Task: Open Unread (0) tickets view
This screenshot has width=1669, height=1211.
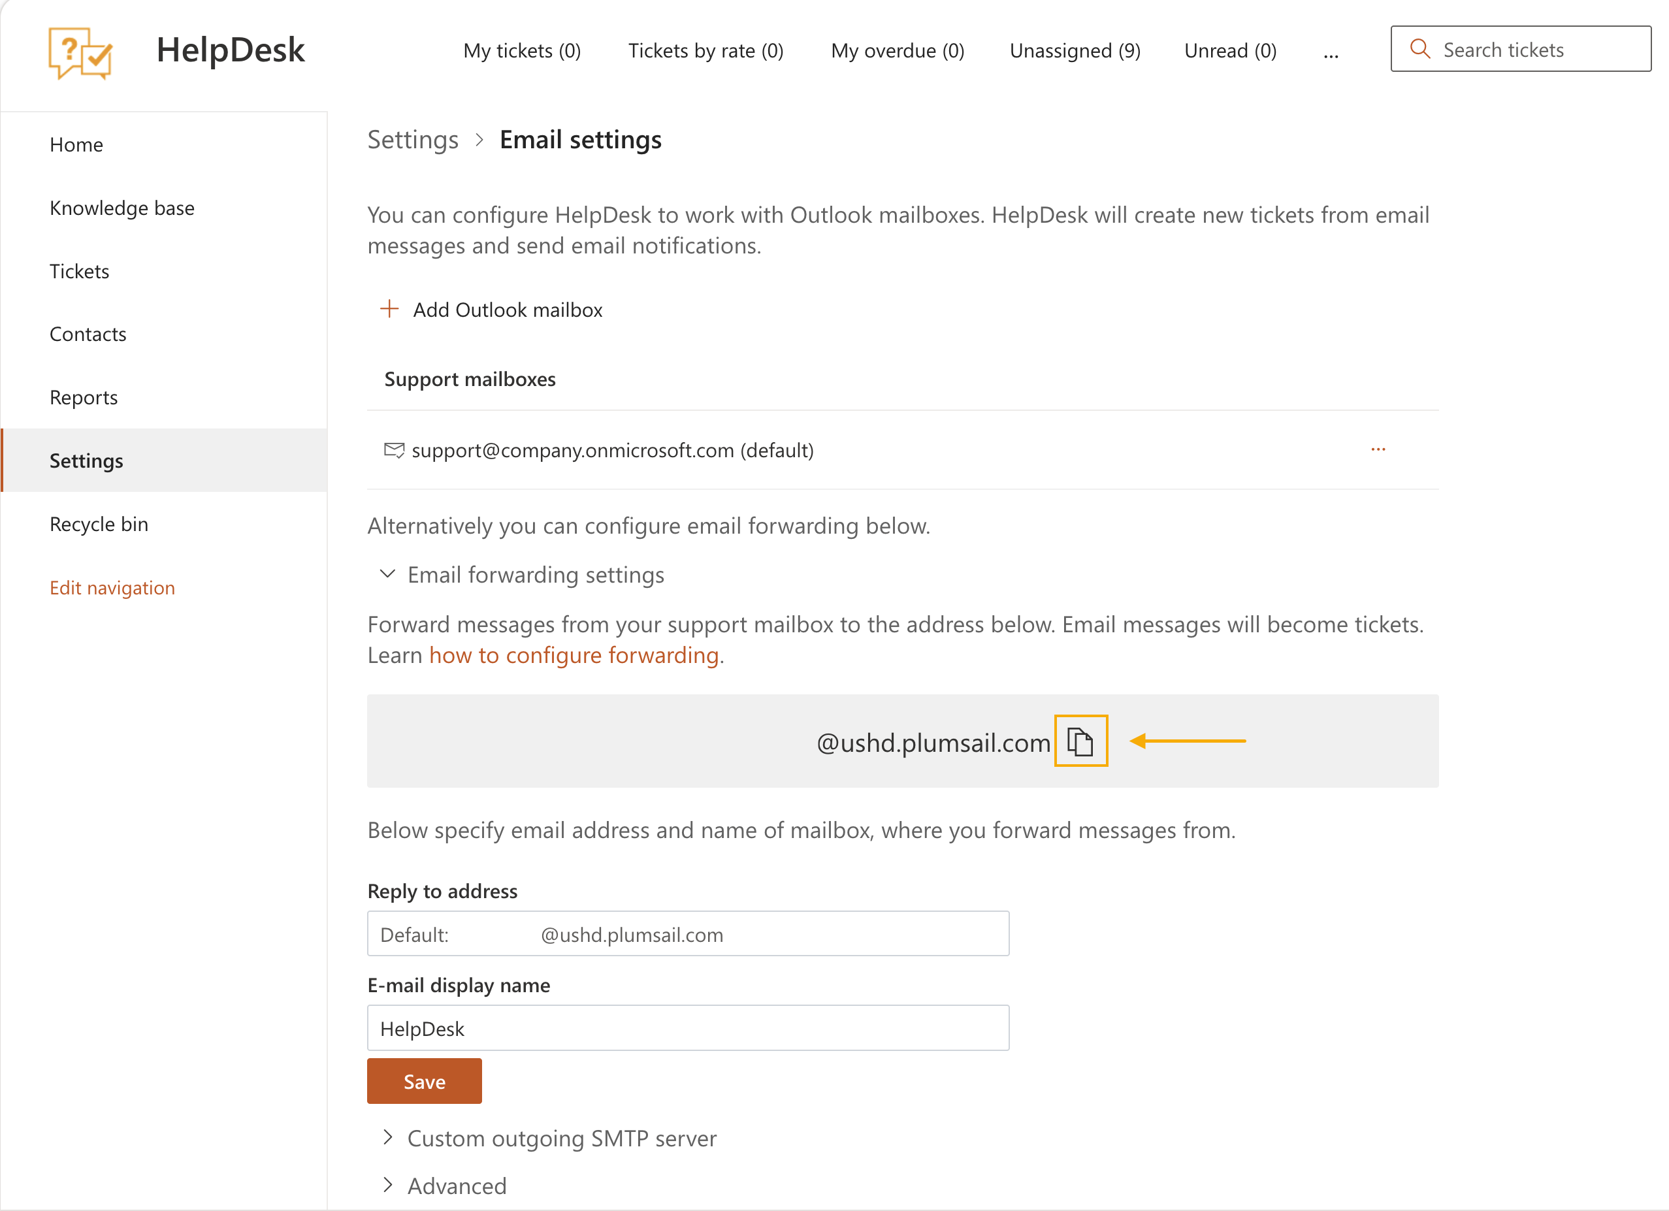Action: pyautogui.click(x=1231, y=51)
